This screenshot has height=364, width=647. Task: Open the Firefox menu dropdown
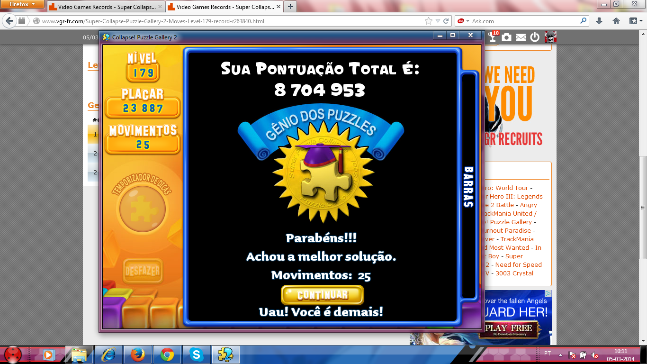pos(22,4)
